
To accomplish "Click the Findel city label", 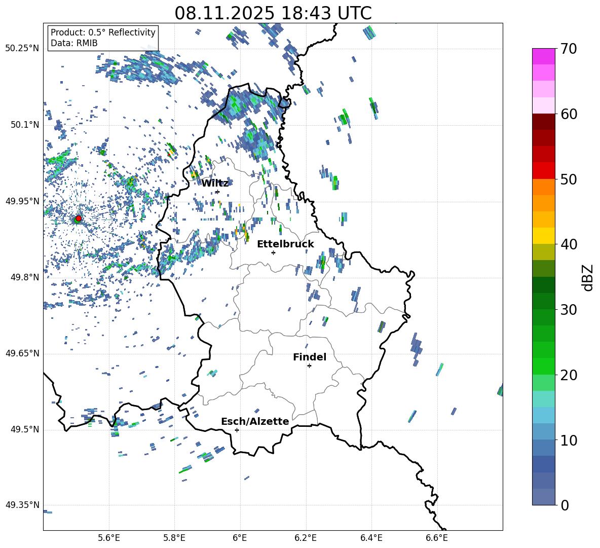I will 310,357.
